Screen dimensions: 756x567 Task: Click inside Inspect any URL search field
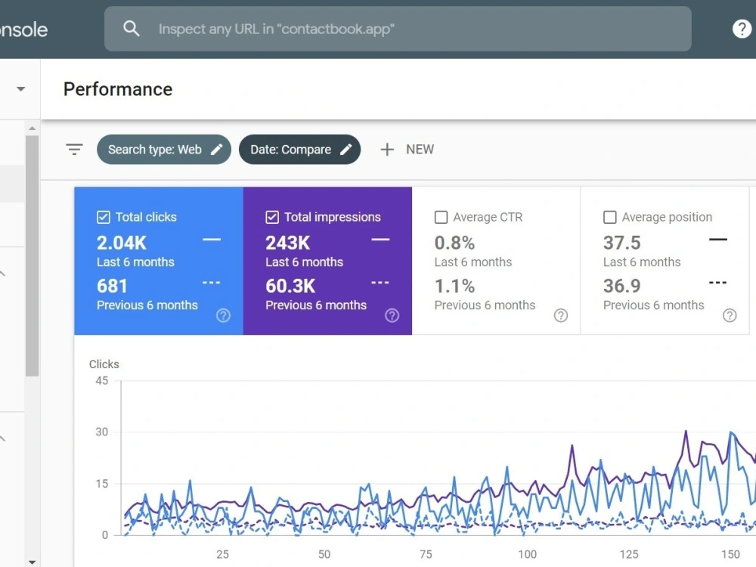pyautogui.click(x=398, y=29)
